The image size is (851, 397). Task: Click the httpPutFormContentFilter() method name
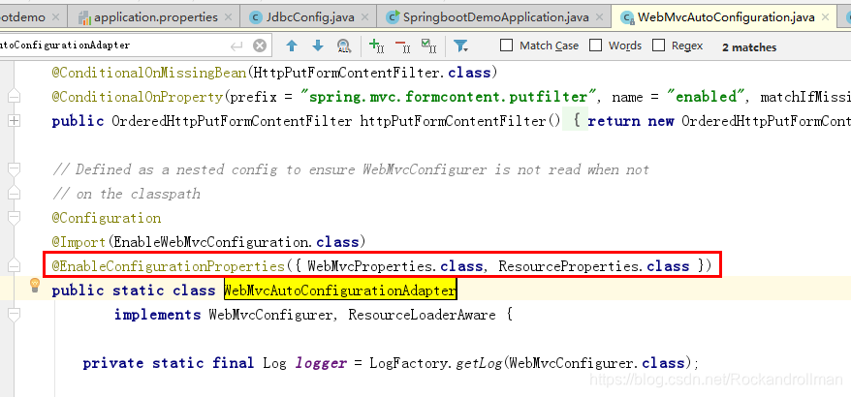tap(460, 121)
